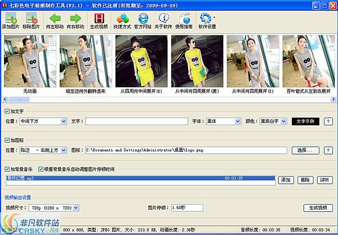
Task: Open the 视频尺寸 dropdown 720p (1280 x 720)
Action: 54,208
